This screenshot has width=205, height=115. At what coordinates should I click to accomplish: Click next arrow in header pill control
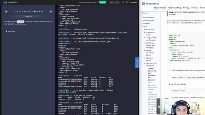[117, 2]
